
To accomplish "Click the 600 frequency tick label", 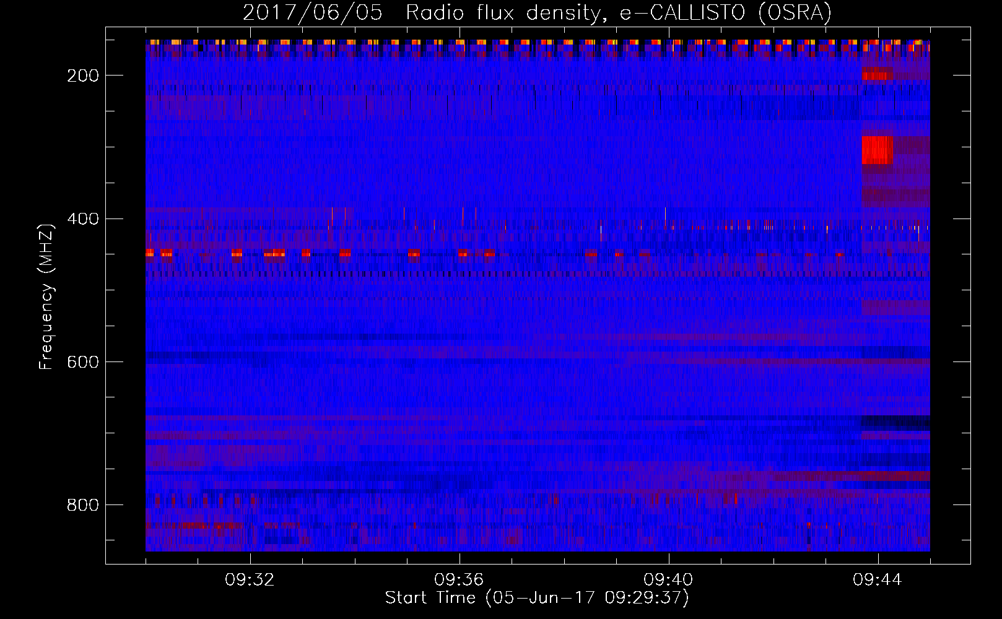I will point(83,362).
